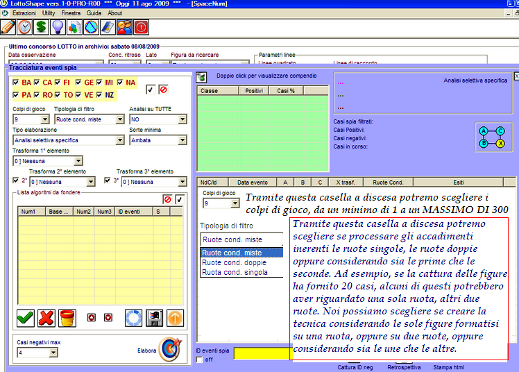Image resolution: width=519 pixels, height=372 pixels.
Task: Click the large red X icon
Action: pos(46,318)
